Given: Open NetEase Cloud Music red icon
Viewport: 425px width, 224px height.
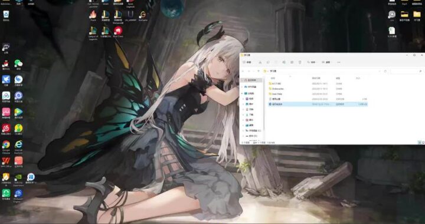Looking at the screenshot, I should 6,129.
